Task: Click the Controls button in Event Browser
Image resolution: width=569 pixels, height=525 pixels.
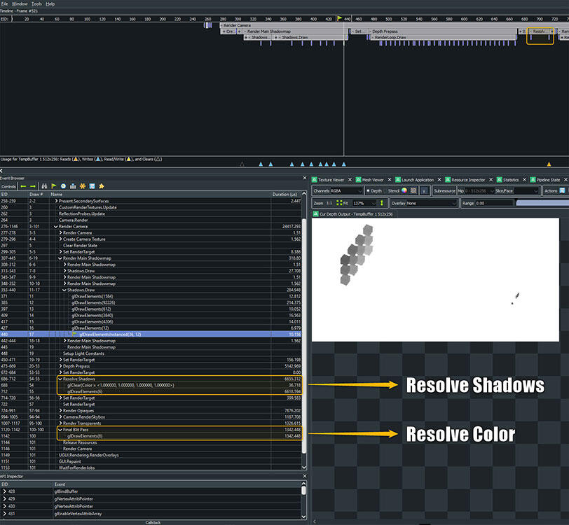Action: click(x=8, y=186)
